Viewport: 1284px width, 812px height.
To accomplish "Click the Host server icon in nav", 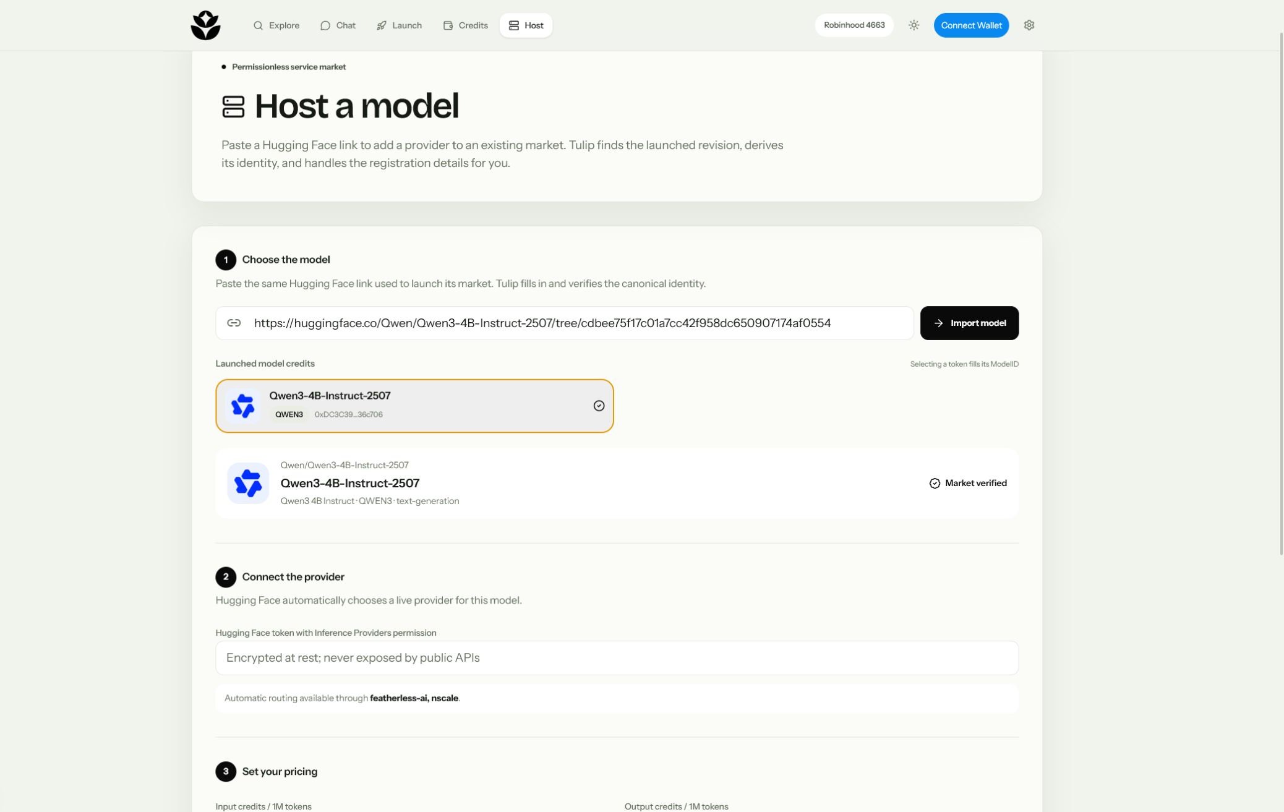I will pyautogui.click(x=514, y=25).
